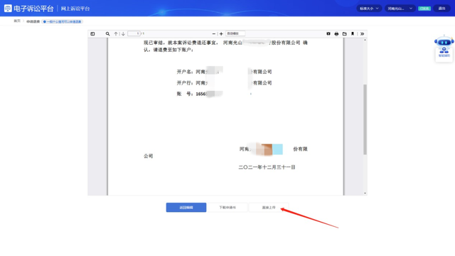Open the 河南光山 user account dropdown

400,9
